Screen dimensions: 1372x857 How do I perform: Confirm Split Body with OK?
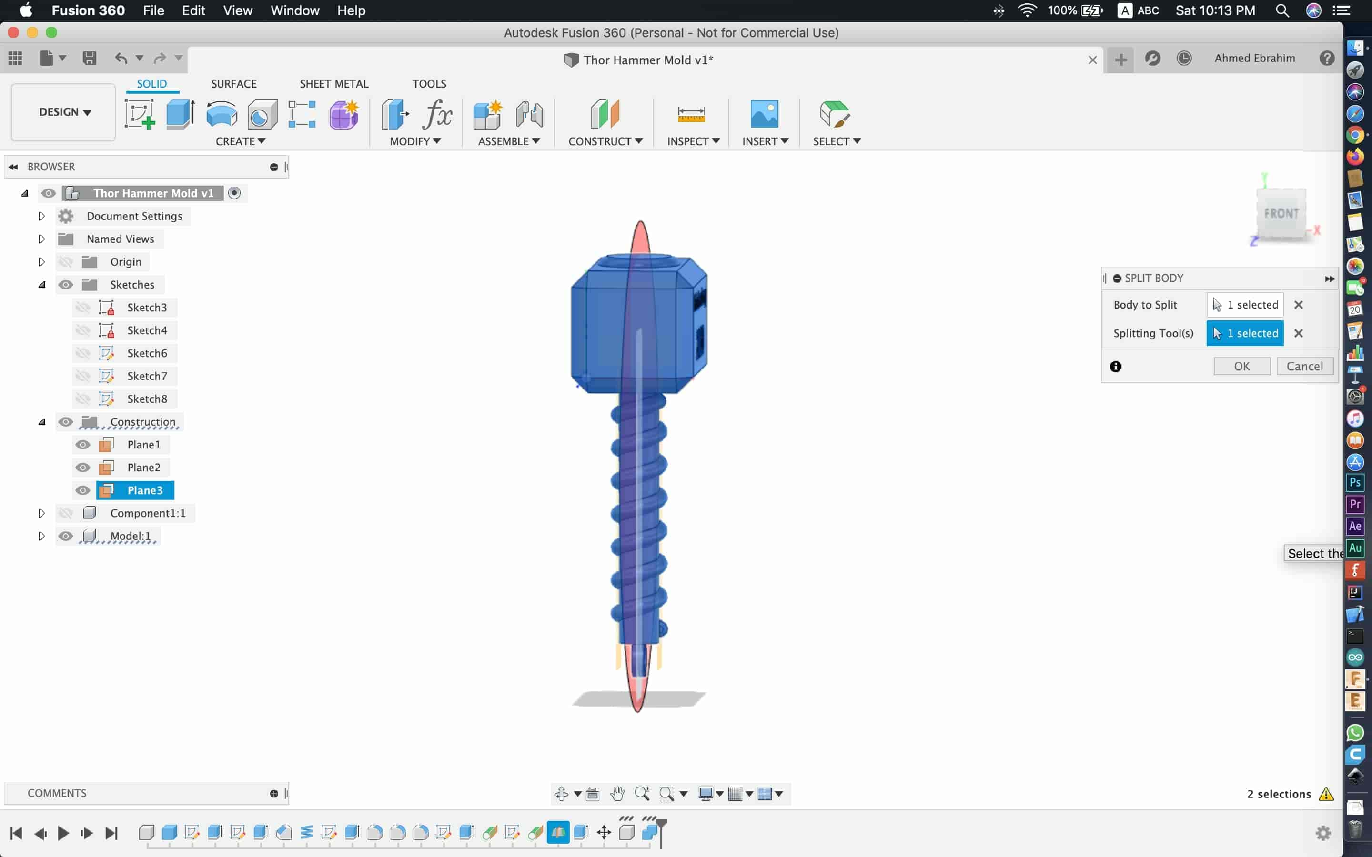(x=1241, y=366)
